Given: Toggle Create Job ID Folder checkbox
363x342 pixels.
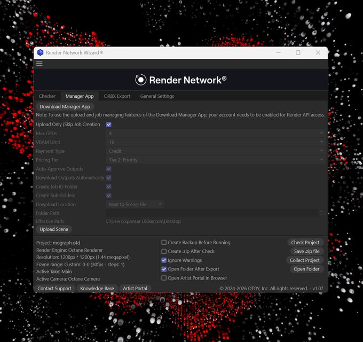Looking at the screenshot, I should point(108,186).
